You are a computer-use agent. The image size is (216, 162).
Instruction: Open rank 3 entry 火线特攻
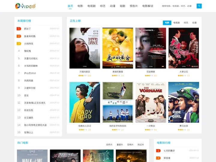click(29, 44)
